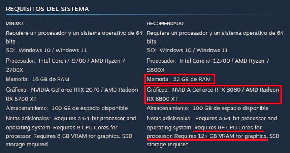Click recommended Almacenamiento 100 GB line
The image size is (290, 153).
208,108
